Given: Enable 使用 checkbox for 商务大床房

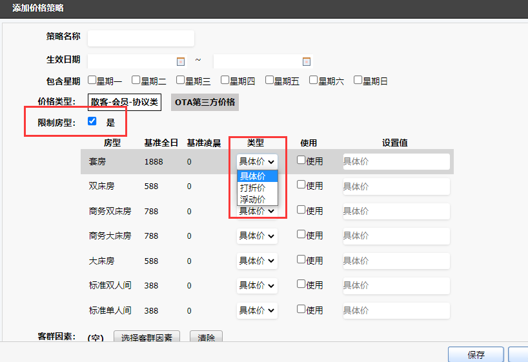Looking at the screenshot, I should 301,234.
